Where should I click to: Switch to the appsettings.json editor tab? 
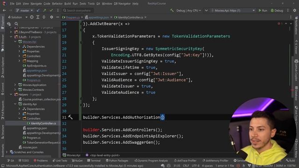pos(99,17)
